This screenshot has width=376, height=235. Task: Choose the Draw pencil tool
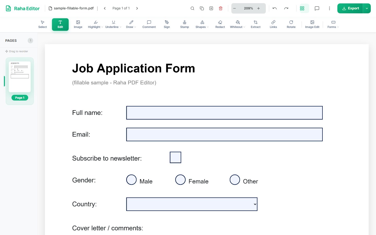point(130,25)
